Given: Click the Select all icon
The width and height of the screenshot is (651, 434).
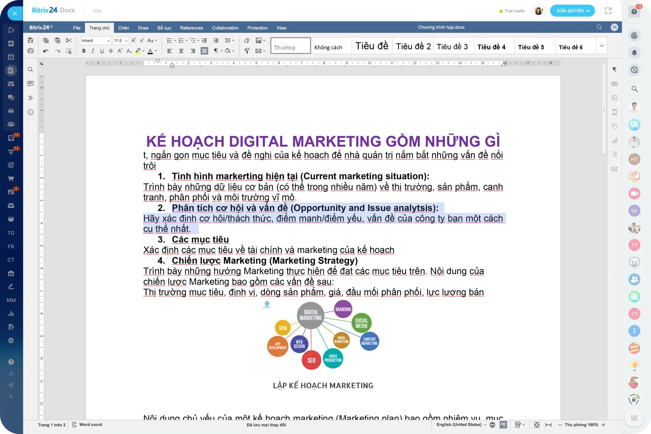Looking at the screenshot, I should [69, 51].
